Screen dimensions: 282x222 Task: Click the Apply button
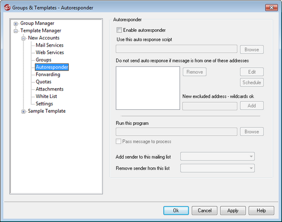[233, 211]
